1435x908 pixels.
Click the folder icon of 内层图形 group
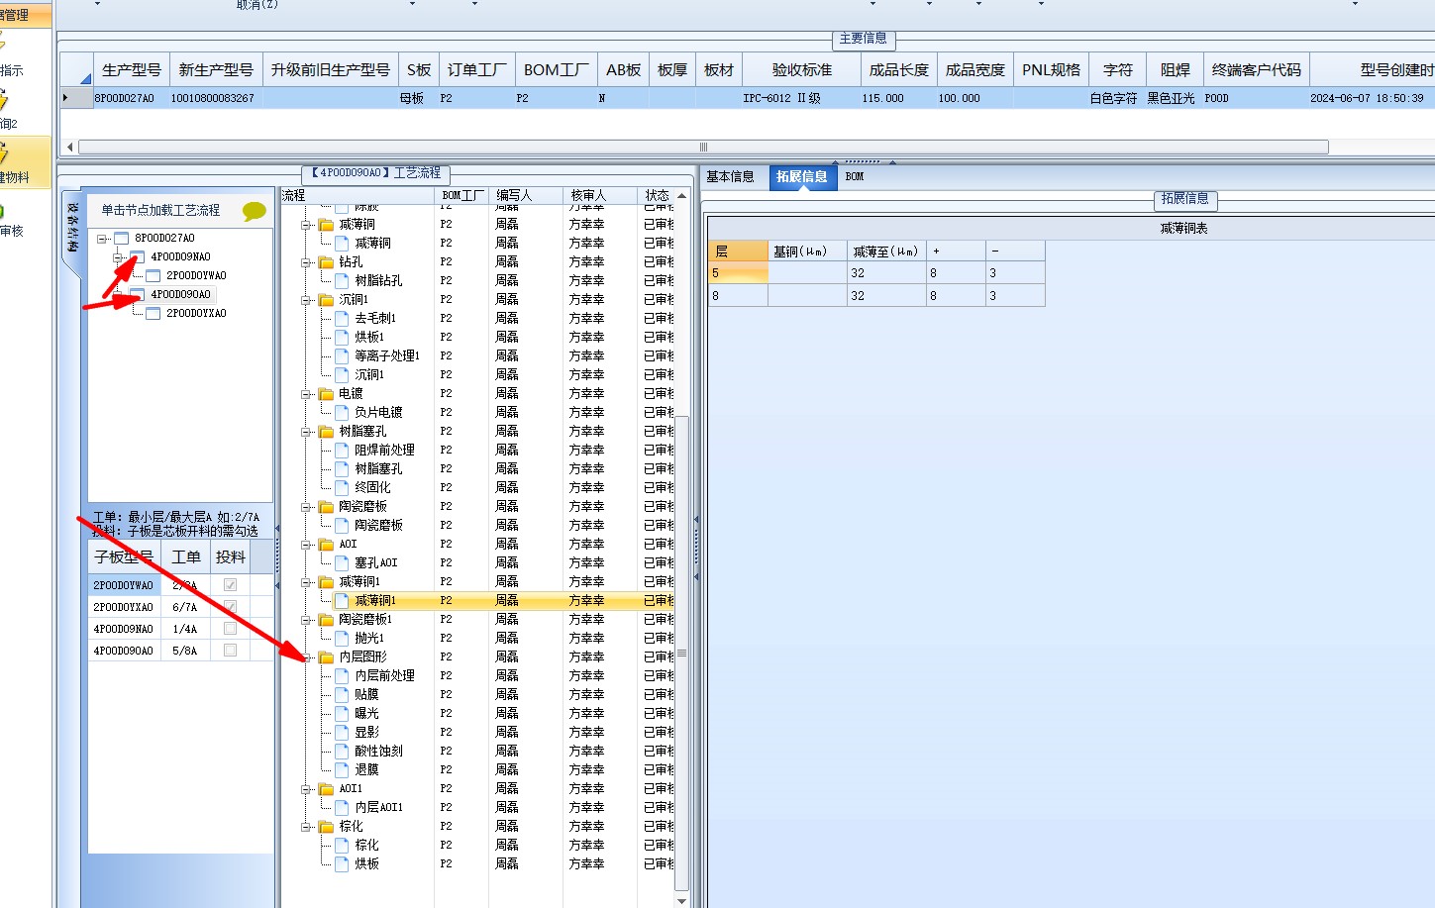(327, 657)
